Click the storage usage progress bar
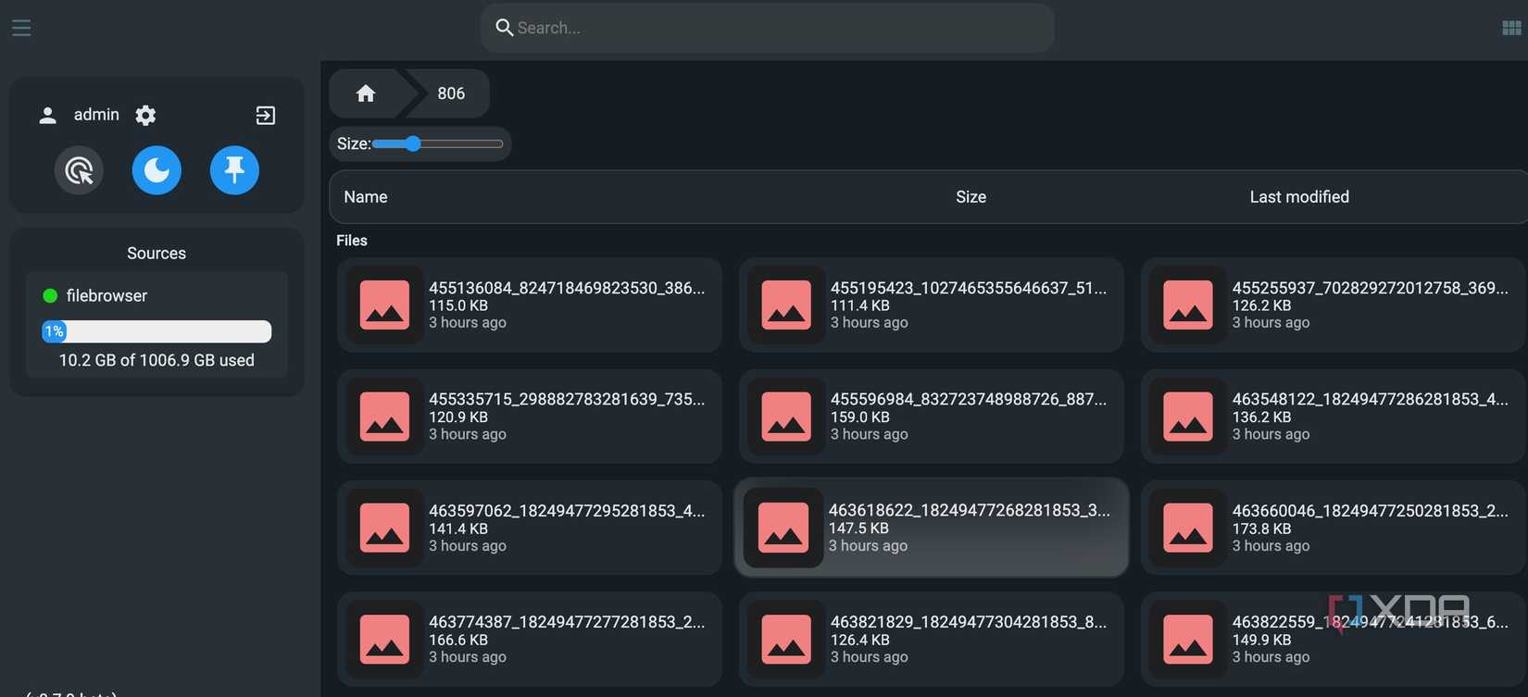1528x697 pixels. tap(157, 331)
